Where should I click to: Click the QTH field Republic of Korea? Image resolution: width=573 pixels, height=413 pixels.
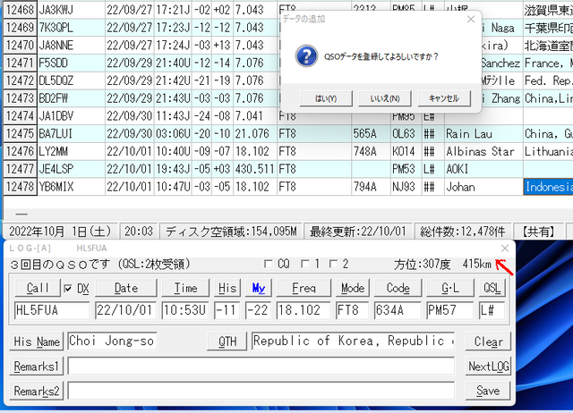click(353, 341)
